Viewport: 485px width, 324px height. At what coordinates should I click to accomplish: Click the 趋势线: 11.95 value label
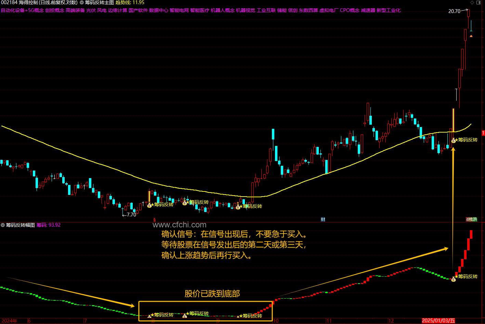130,2
